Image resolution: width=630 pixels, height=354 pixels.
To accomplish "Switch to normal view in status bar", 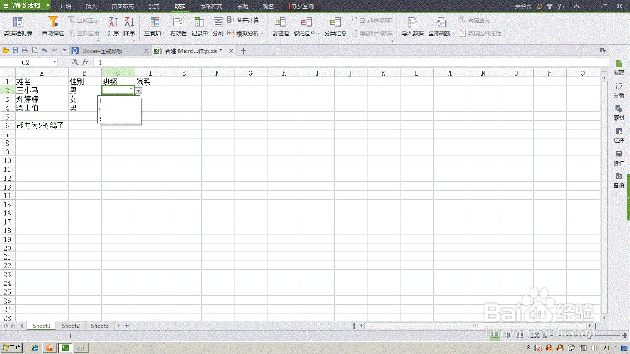I will coord(495,335).
